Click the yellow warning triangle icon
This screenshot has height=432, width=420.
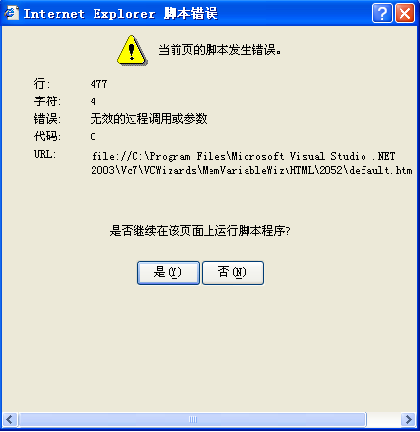click(x=132, y=51)
